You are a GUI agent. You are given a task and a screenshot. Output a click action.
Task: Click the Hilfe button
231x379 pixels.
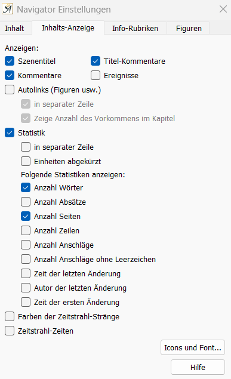coord(198,367)
